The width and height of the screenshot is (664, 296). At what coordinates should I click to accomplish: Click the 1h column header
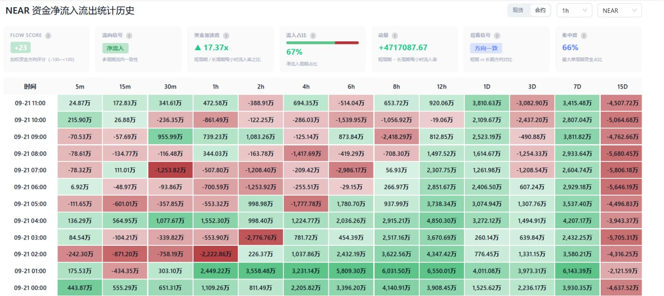coord(215,86)
